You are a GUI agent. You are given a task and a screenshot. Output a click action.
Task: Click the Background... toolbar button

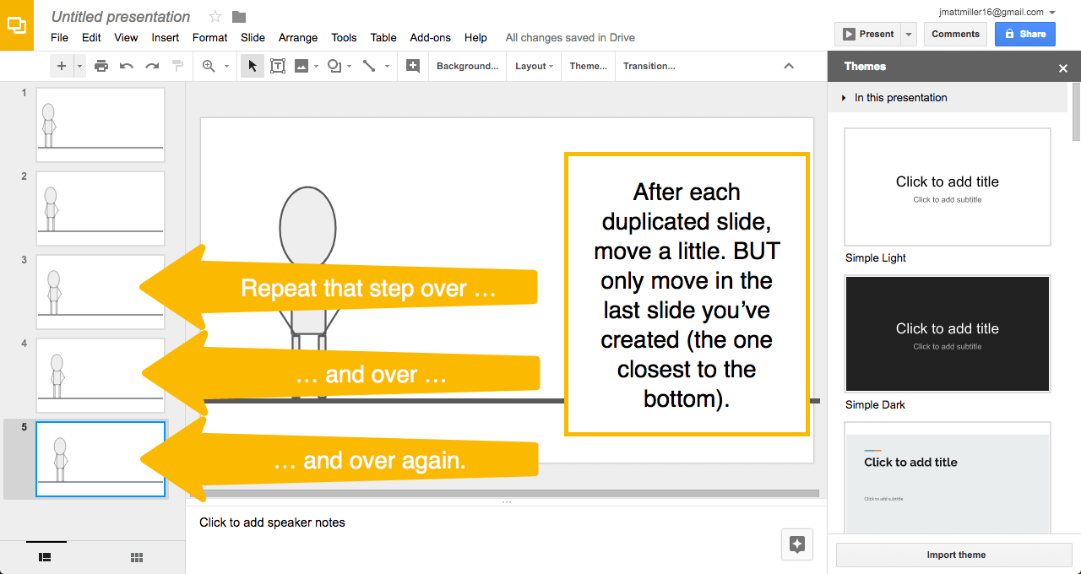coord(467,66)
